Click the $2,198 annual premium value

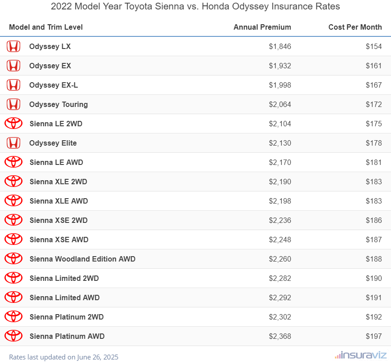click(x=280, y=201)
